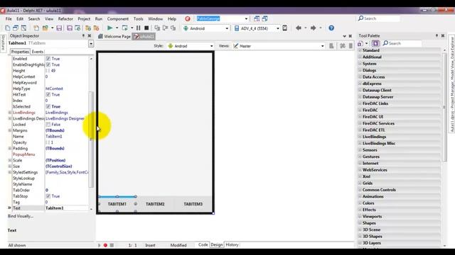Viewport: 455px width, 255px height.
Task: Expand the FireDAC palette category
Action: point(360,110)
